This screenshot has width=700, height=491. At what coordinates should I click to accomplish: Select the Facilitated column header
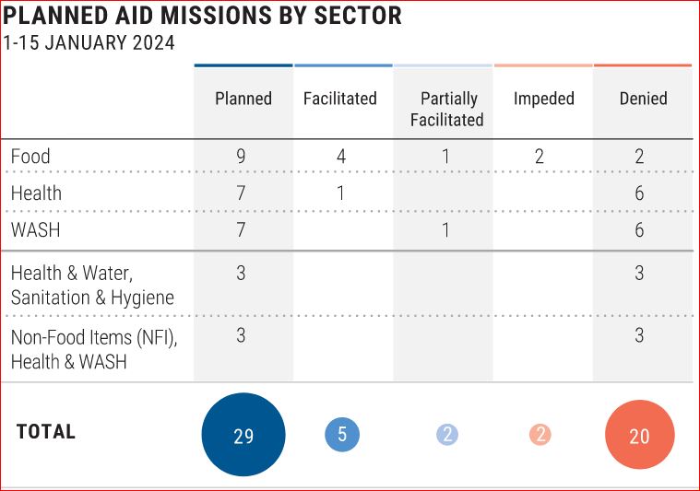pos(340,99)
